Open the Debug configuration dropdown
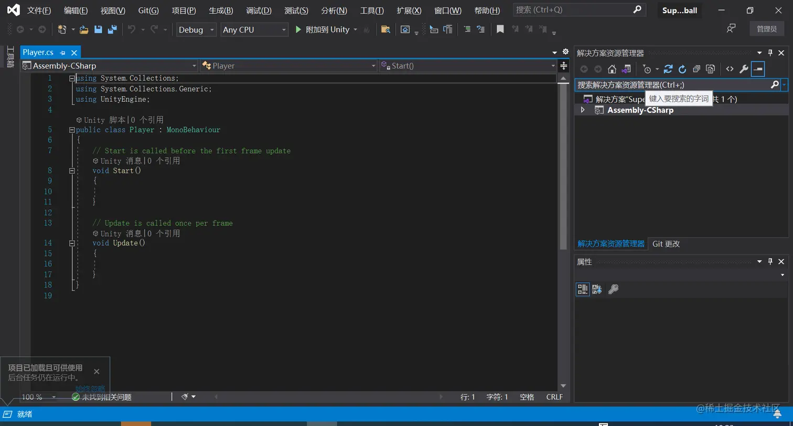793x426 pixels. (x=196, y=30)
